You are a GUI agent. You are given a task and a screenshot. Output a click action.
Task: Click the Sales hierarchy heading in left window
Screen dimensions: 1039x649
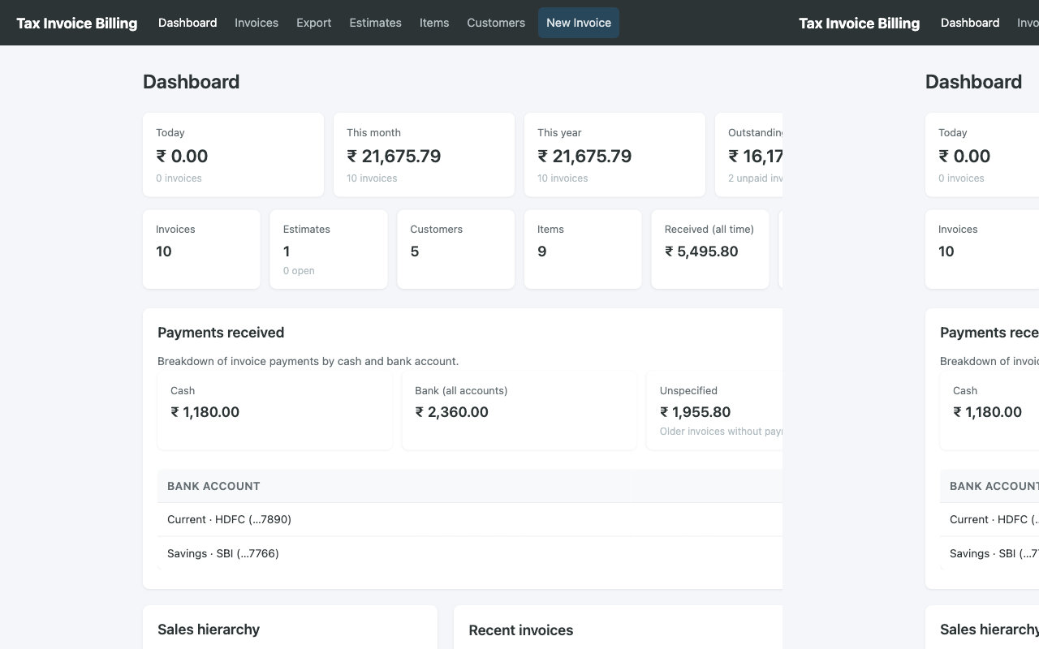point(209,630)
